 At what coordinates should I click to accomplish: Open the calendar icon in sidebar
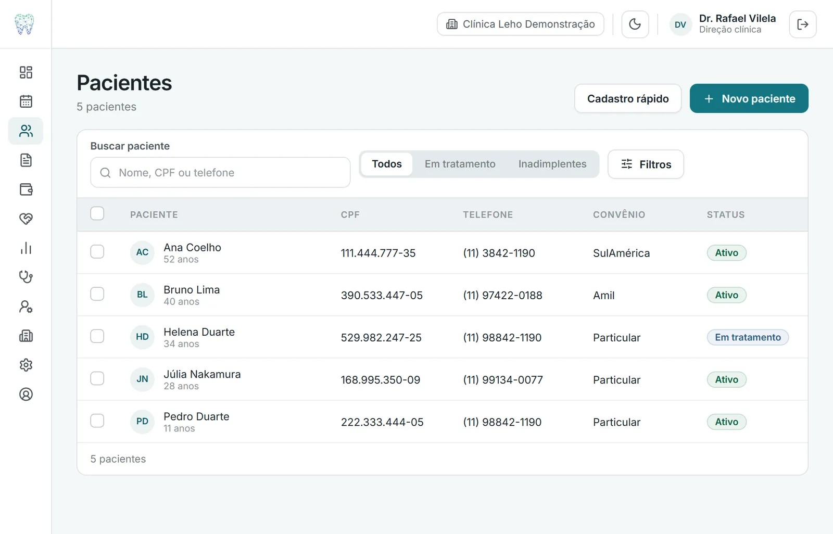(26, 101)
